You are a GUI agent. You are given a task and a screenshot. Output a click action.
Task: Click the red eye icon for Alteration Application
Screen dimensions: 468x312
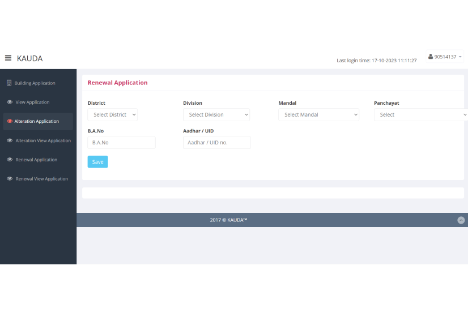[x=10, y=121]
